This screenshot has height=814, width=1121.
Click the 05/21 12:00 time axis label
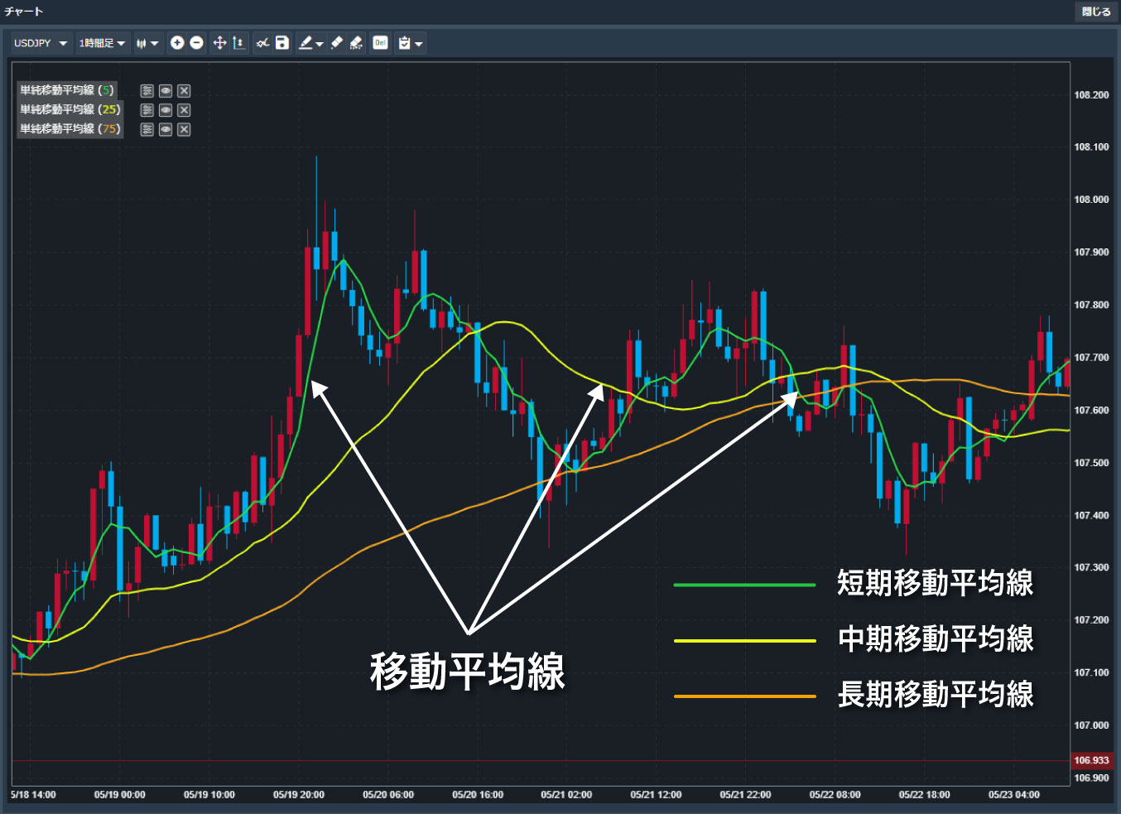coord(656,795)
